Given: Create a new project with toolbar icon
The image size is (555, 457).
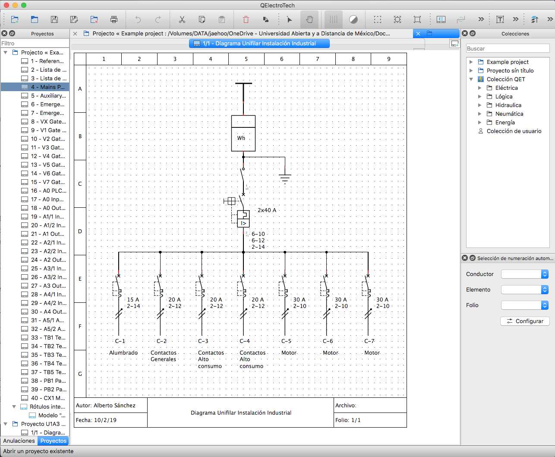Looking at the screenshot, I should click(x=15, y=19).
